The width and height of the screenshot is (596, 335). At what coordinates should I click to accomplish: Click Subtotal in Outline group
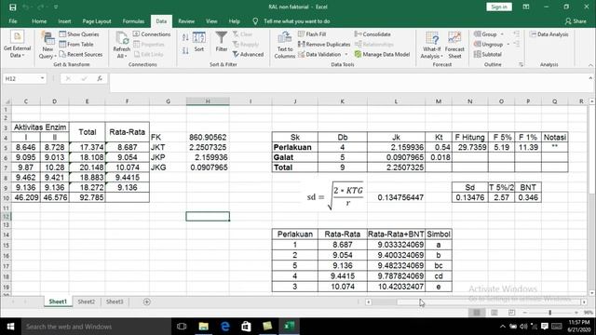488,55
